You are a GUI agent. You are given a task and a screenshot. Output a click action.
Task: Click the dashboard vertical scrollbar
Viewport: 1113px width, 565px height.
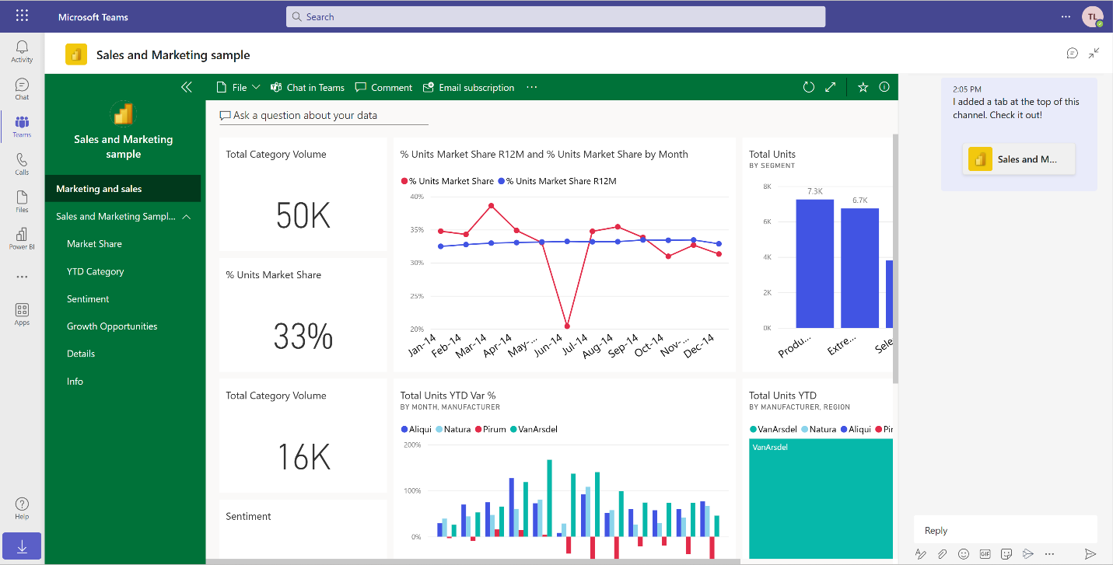895,258
